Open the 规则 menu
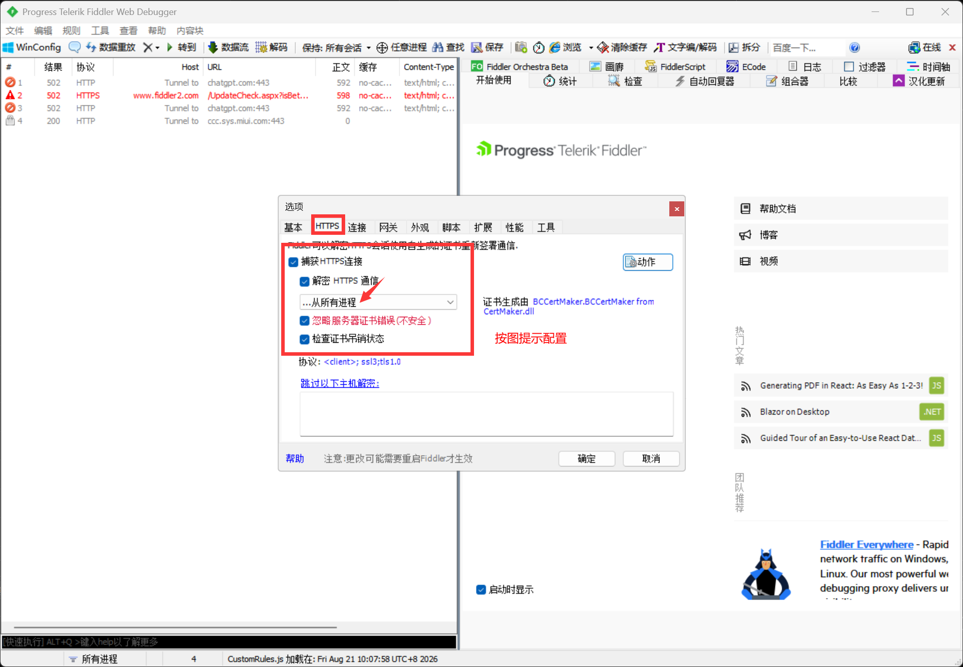Viewport: 963px width, 667px height. (71, 30)
